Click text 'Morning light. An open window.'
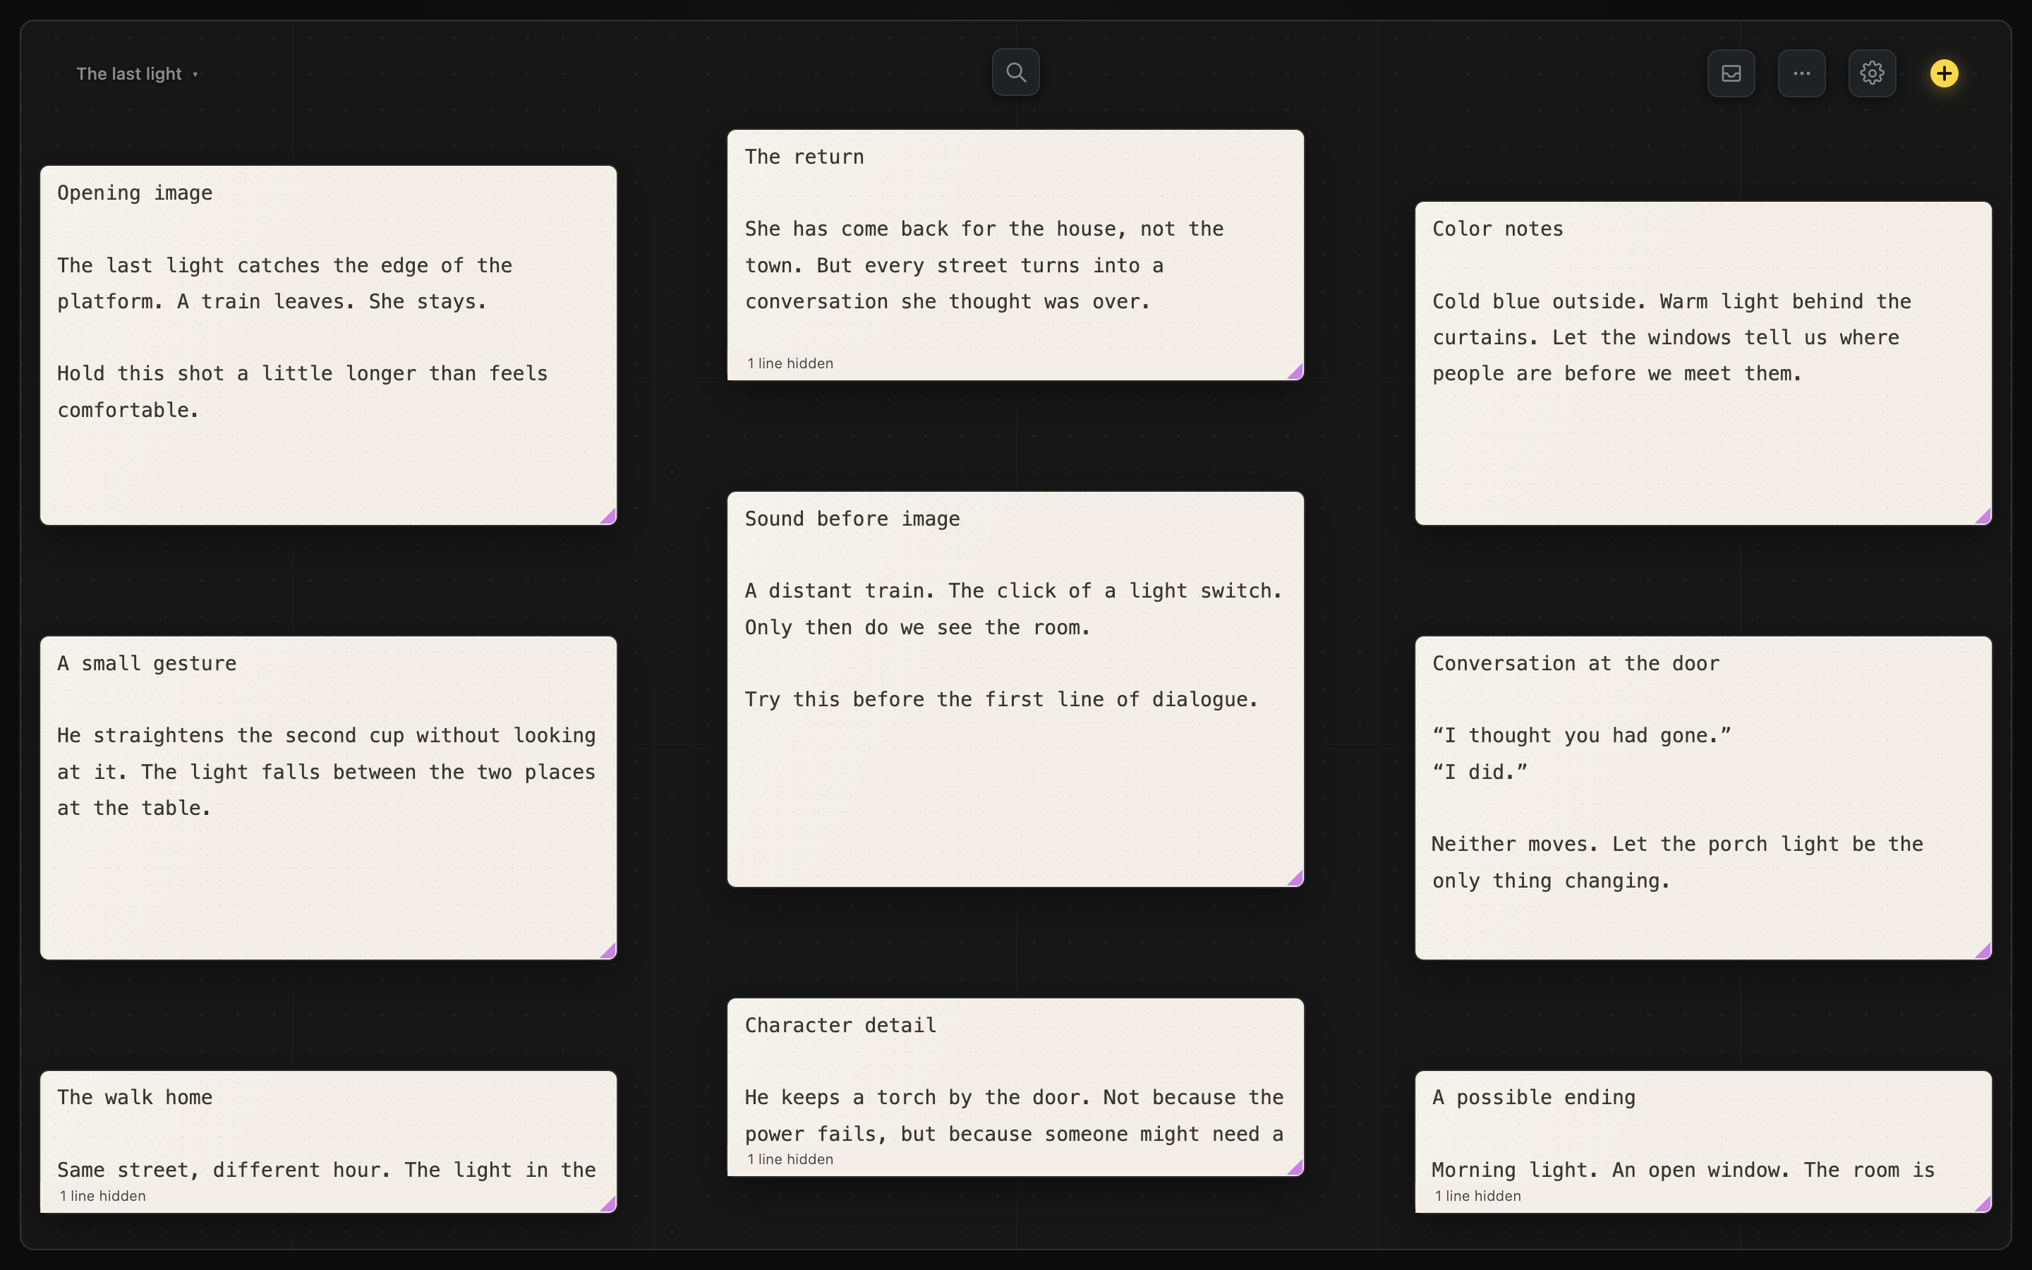This screenshot has height=1270, width=2032. [1611, 1171]
